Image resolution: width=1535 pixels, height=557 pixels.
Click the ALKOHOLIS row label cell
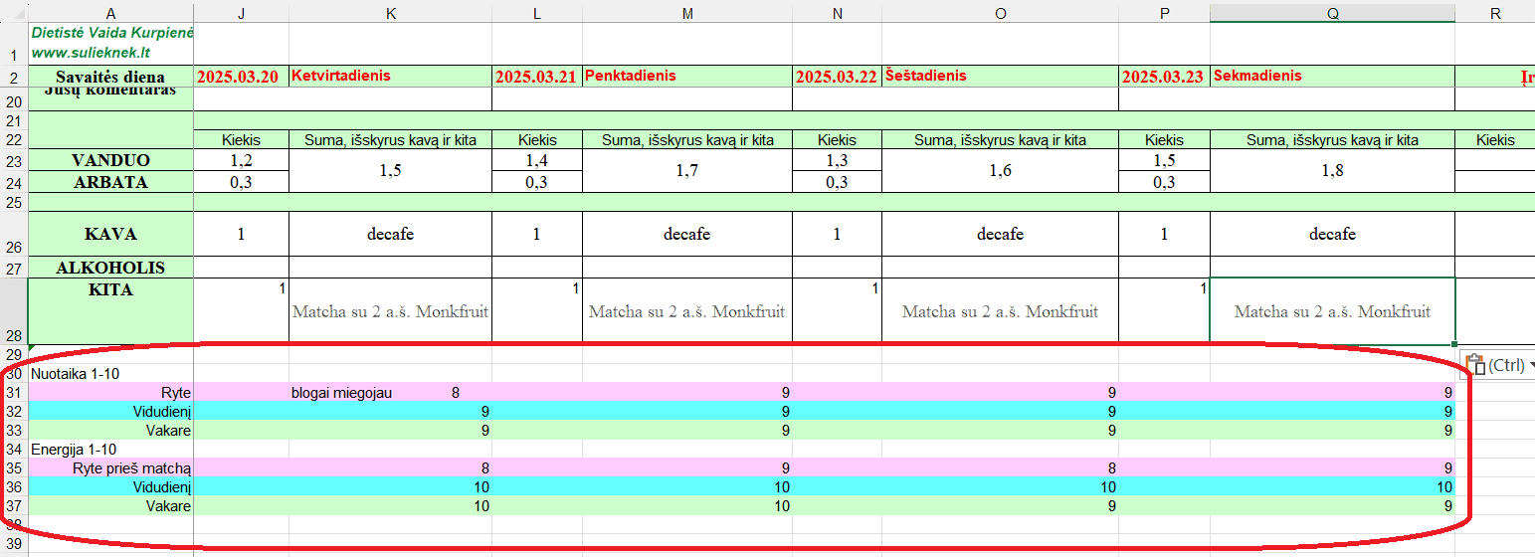tap(110, 268)
